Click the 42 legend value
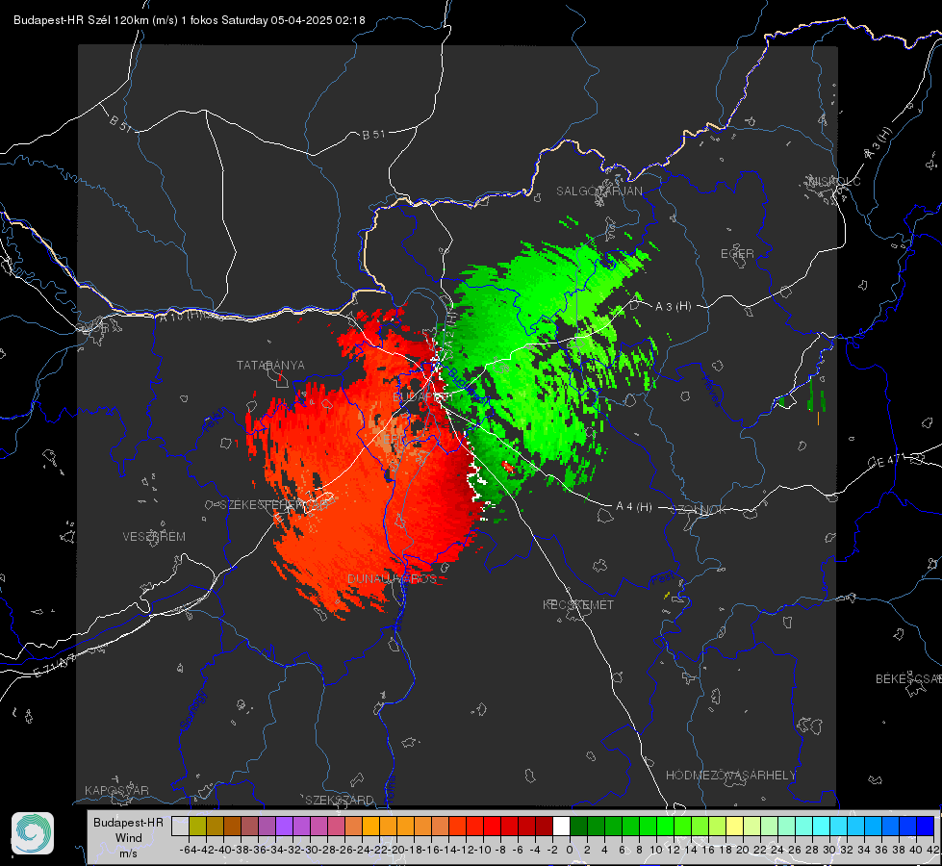This screenshot has width=942, height=866. pos(933,850)
